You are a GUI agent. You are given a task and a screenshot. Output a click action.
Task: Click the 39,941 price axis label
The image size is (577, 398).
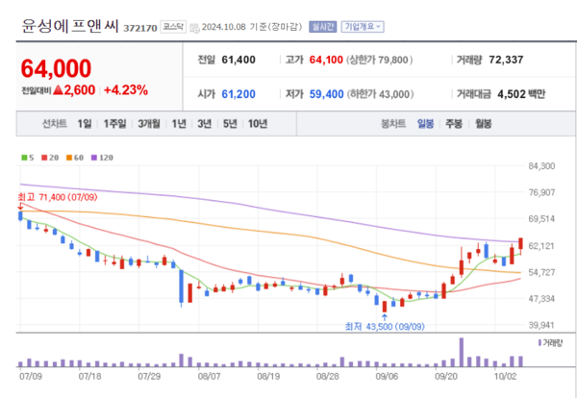[x=542, y=325]
